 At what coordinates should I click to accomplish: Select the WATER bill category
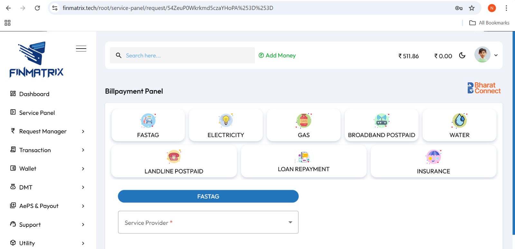click(459, 125)
